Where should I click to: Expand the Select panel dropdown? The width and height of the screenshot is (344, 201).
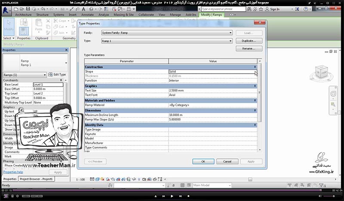point(9,38)
